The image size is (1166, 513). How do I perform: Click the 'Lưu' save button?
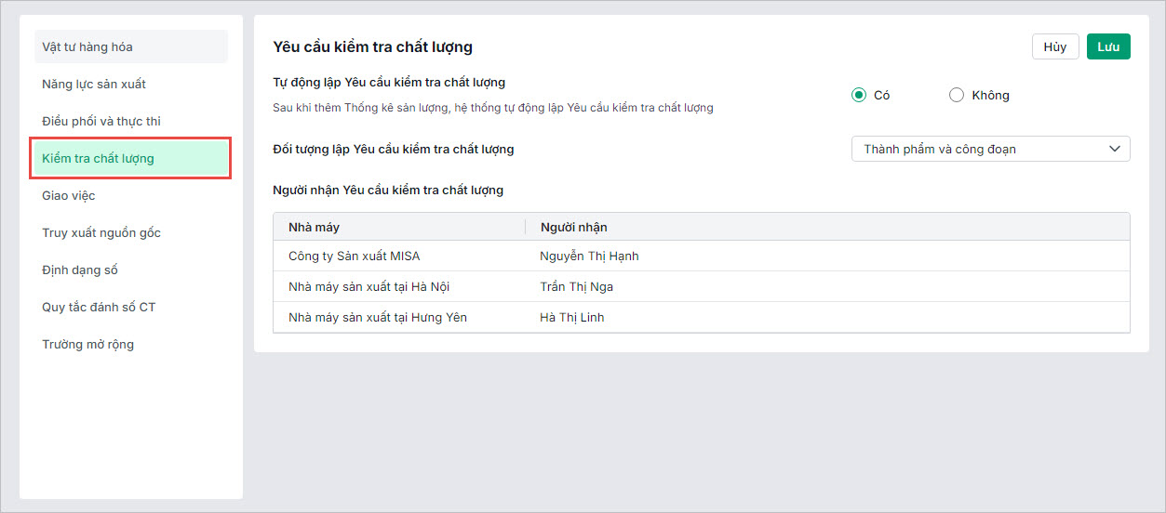[x=1107, y=46]
